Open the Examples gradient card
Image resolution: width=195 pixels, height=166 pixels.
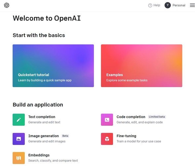141,66
